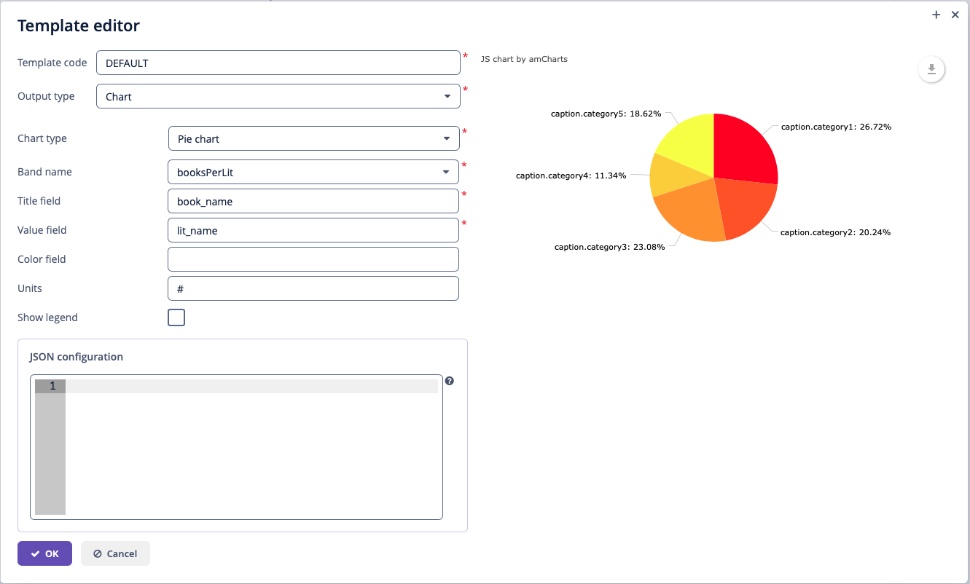Click label caption.category2: 20.24%
Viewport: 970px width, 584px height.
tap(835, 233)
